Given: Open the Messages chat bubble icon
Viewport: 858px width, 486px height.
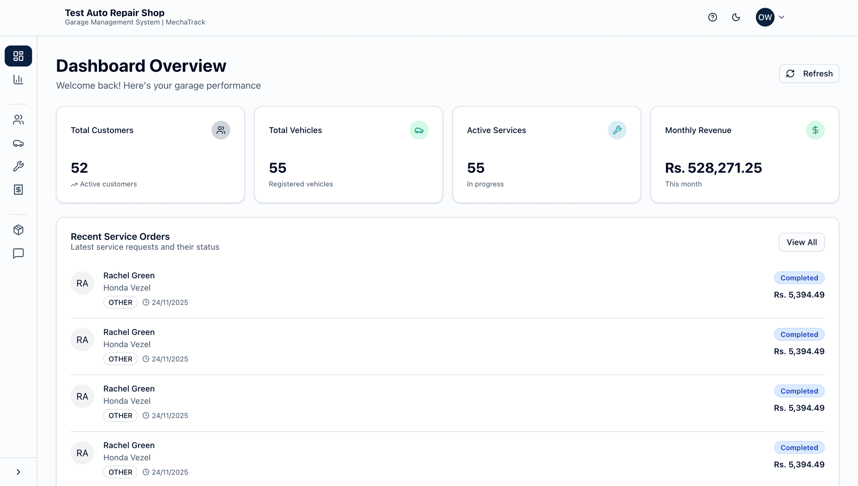Looking at the screenshot, I should click(x=18, y=254).
